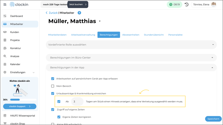Open the history clock icon in header
This screenshot has height=125, width=223.
coord(187,5)
